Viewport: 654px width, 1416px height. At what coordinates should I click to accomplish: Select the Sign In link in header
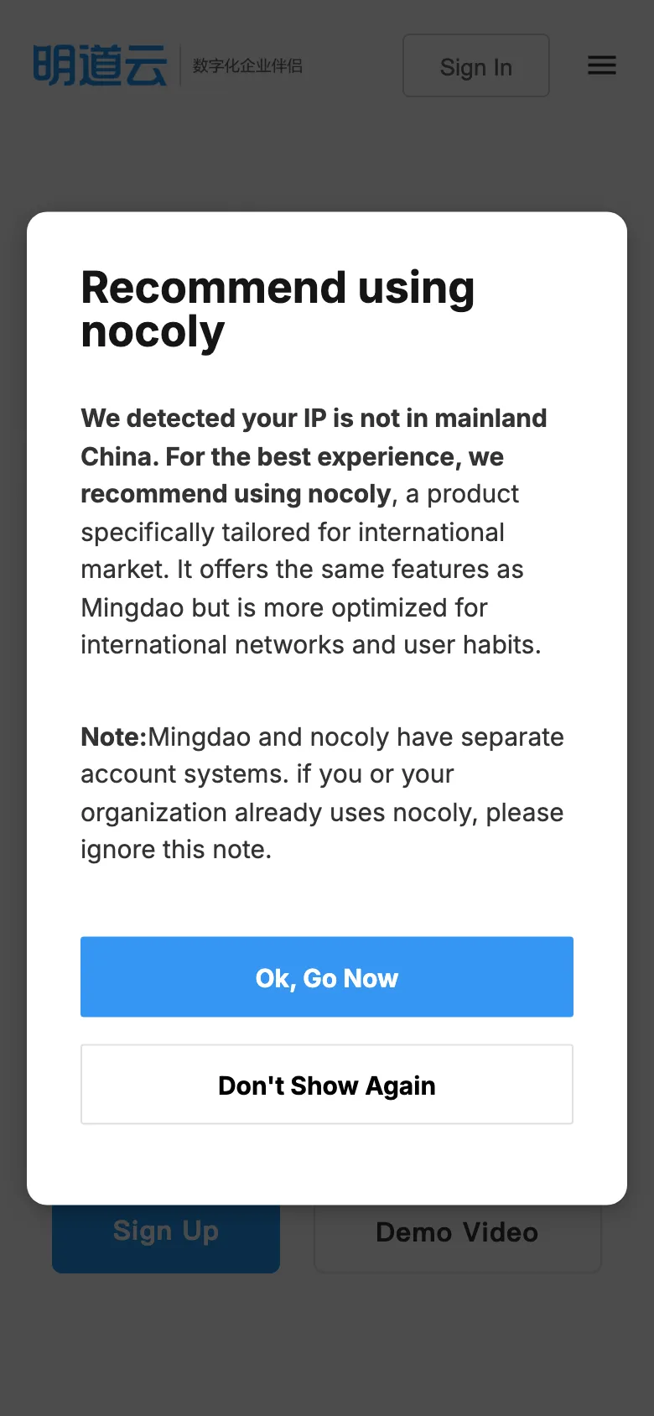(475, 66)
